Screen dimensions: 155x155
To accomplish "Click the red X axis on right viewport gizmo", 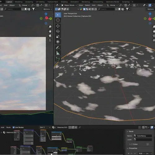I will (150, 19).
